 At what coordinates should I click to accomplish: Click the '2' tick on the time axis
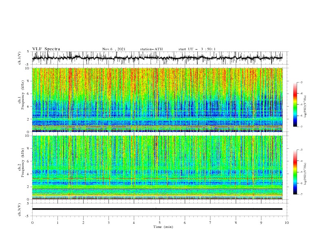(83, 223)
